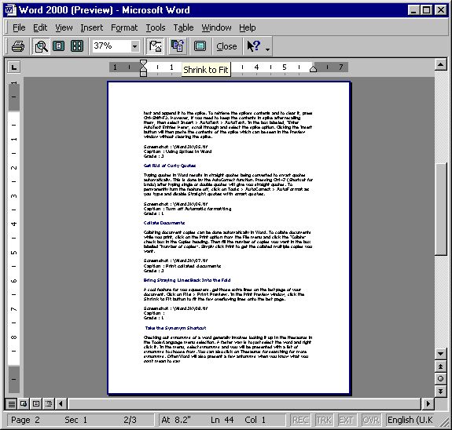Click the Select Browse Object circle button
Image resolution: width=452 pixels, height=430 pixels.
[440, 379]
